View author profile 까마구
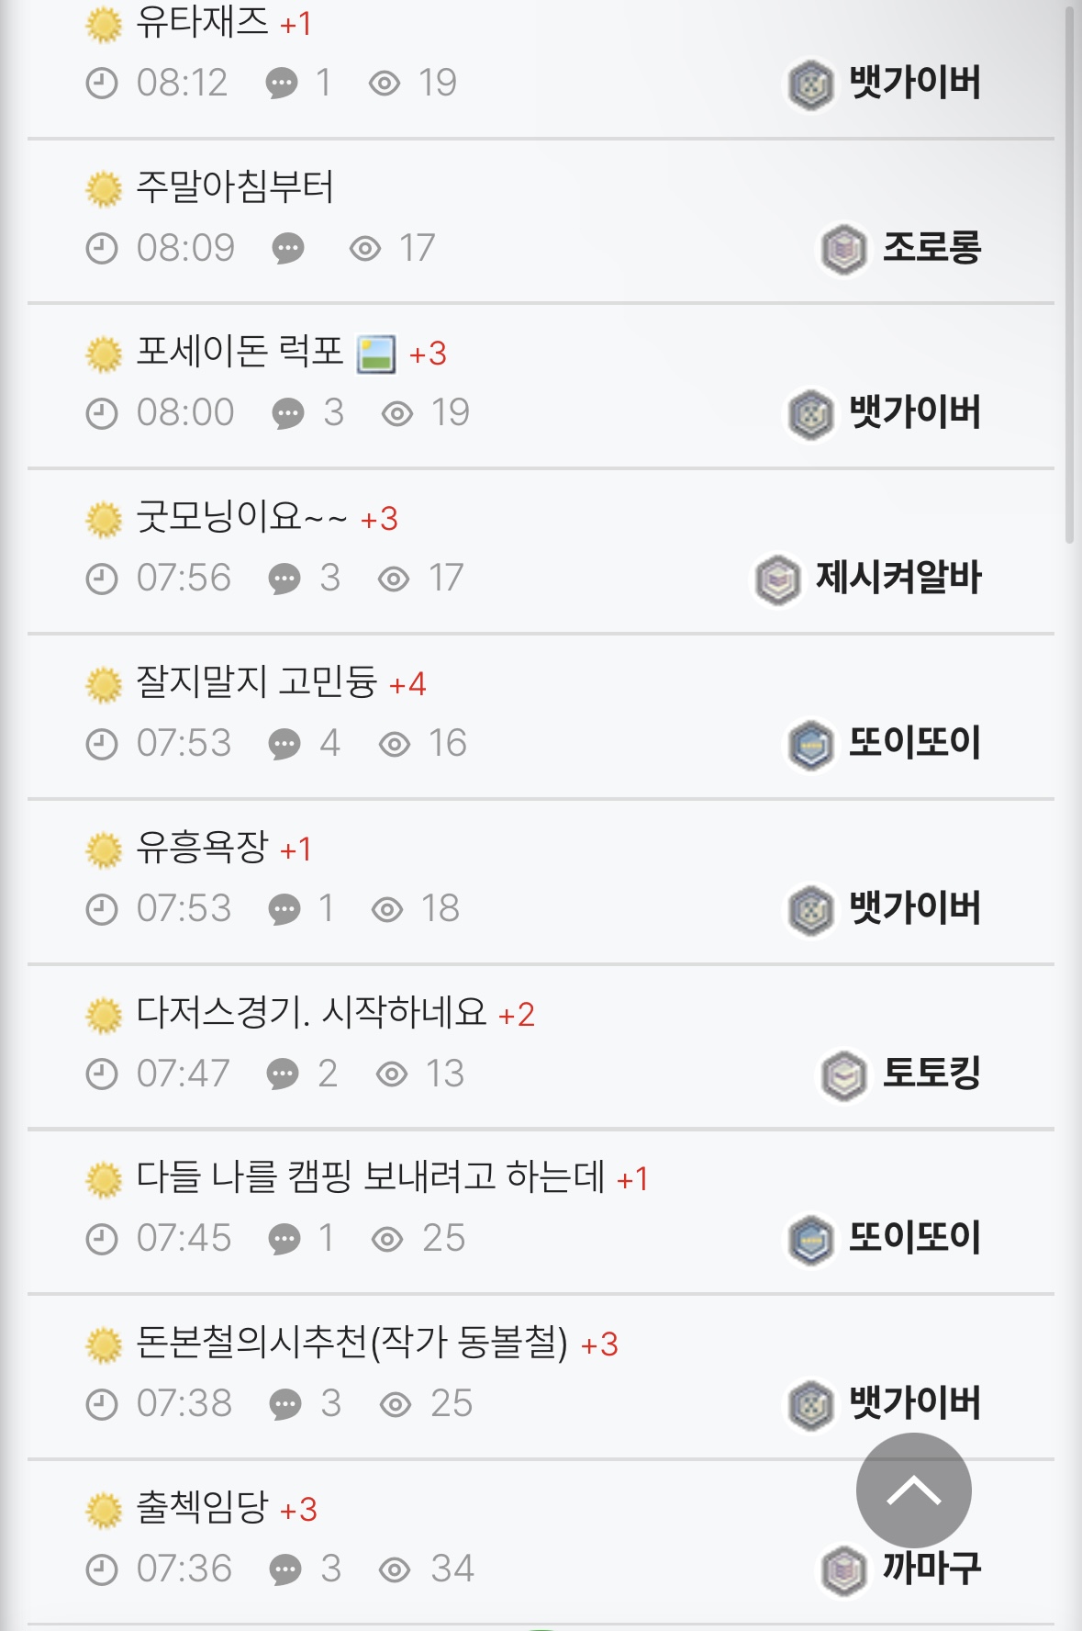Screen dimensions: 1082x1631 coord(931,1568)
